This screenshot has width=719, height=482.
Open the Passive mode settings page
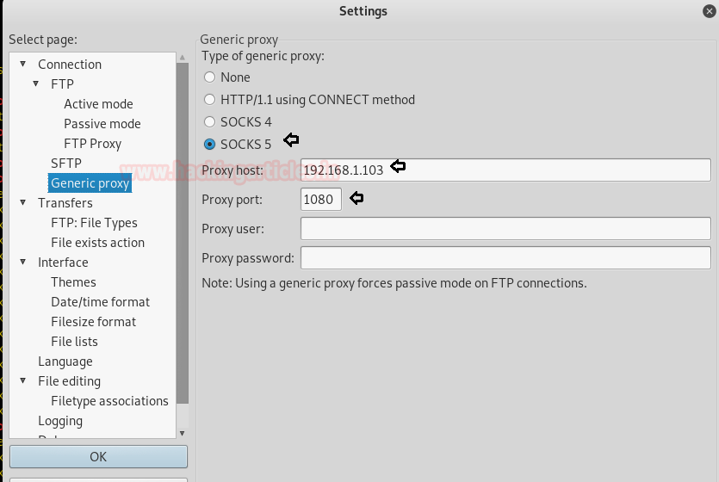(x=102, y=124)
